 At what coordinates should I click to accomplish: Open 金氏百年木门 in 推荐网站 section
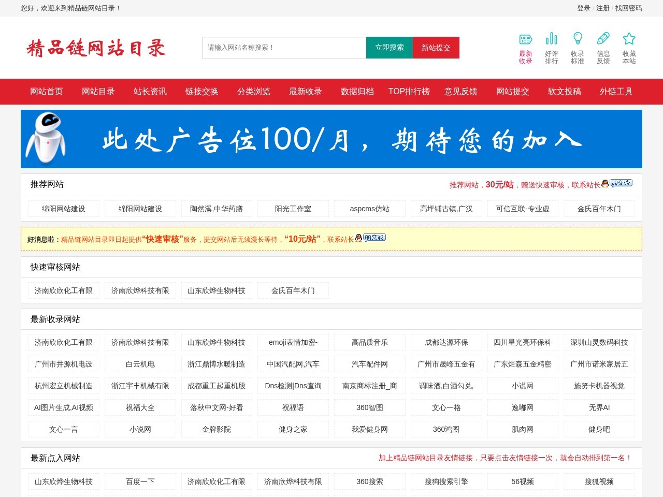pyautogui.click(x=599, y=209)
